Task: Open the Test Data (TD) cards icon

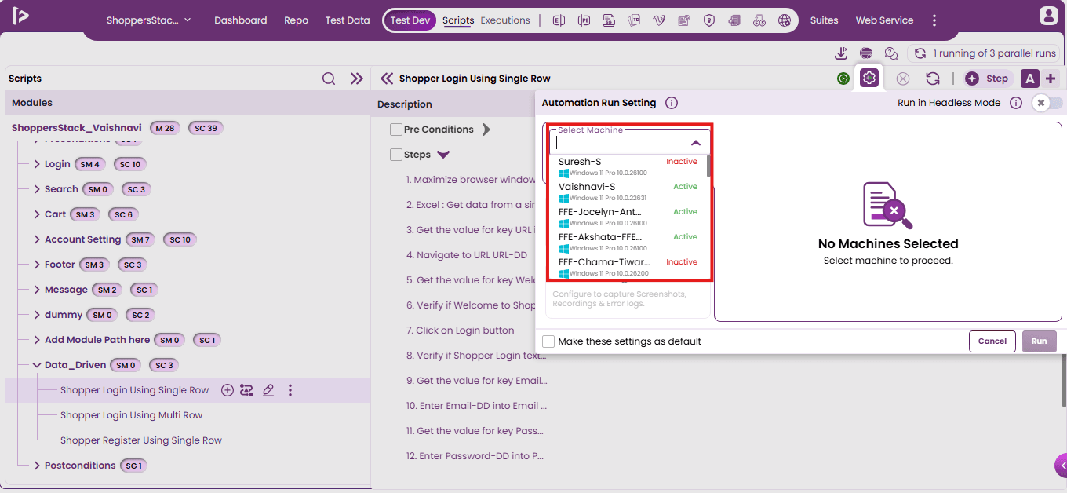Action: 634,20
